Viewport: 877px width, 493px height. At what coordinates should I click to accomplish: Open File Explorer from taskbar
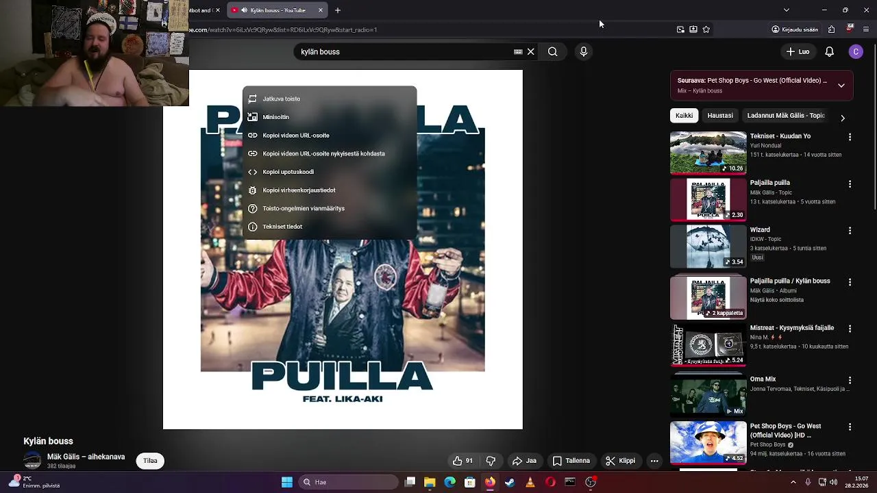(430, 482)
